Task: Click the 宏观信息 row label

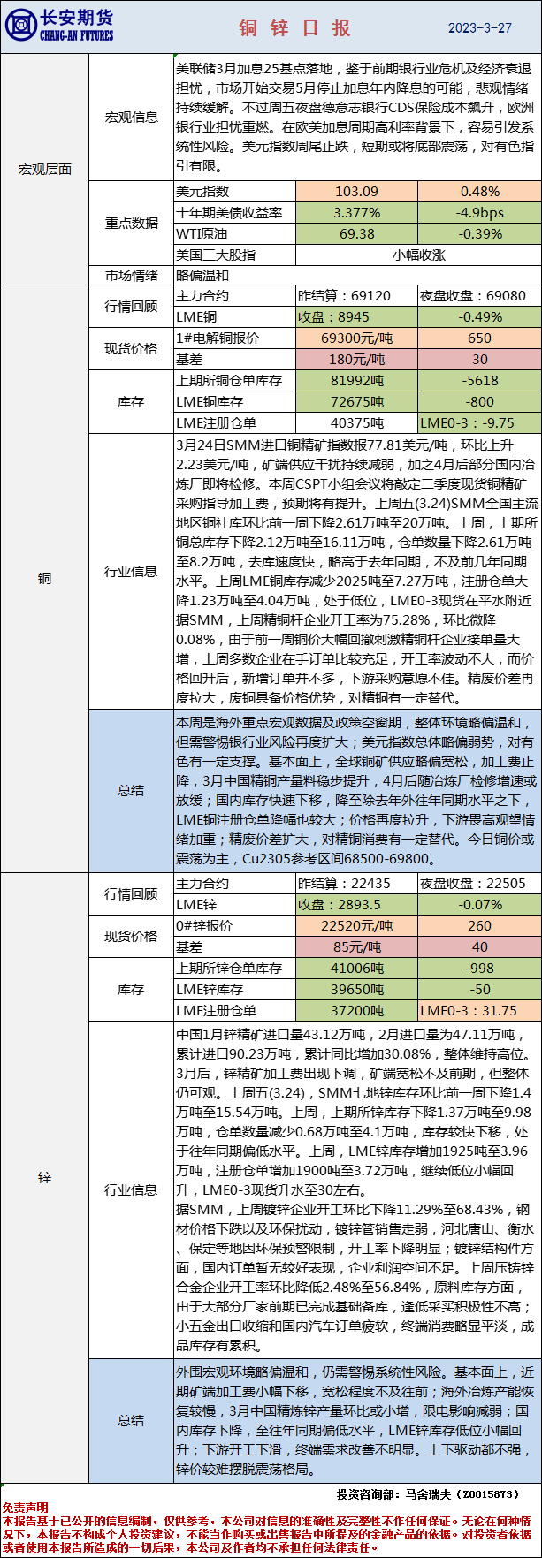Action: (131, 117)
